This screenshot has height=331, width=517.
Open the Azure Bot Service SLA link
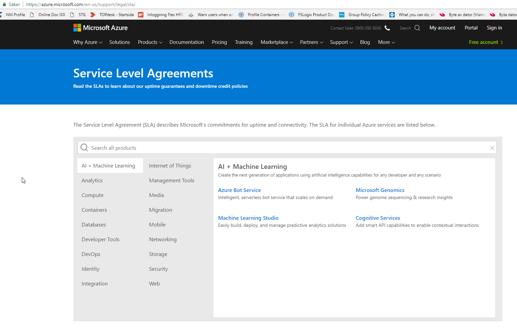tap(239, 190)
